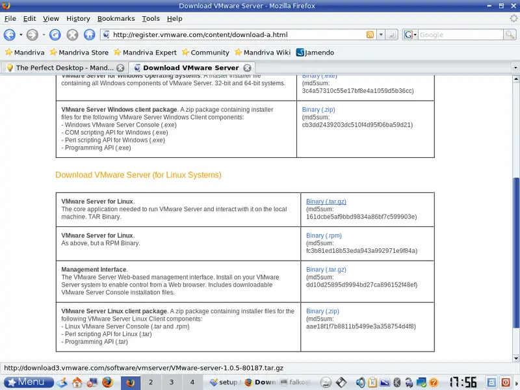Switch to virtual desktop 3

point(172,382)
